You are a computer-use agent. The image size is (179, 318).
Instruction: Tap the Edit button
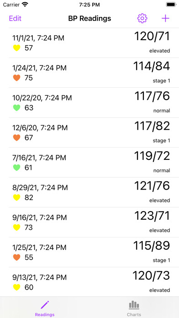point(15,18)
